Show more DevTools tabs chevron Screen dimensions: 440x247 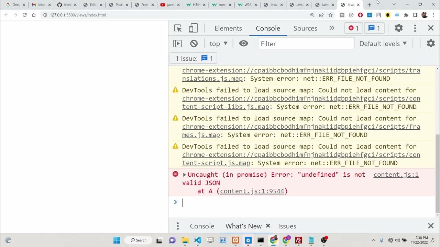point(332,28)
